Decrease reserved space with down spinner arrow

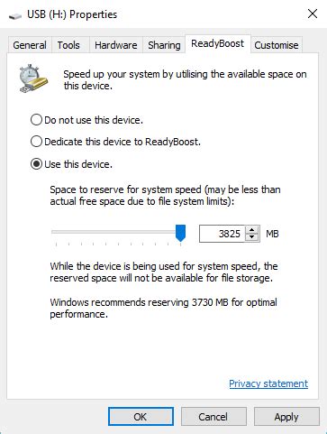click(251, 237)
